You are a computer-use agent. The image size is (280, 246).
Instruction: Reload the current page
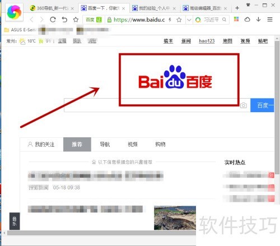click(x=53, y=20)
